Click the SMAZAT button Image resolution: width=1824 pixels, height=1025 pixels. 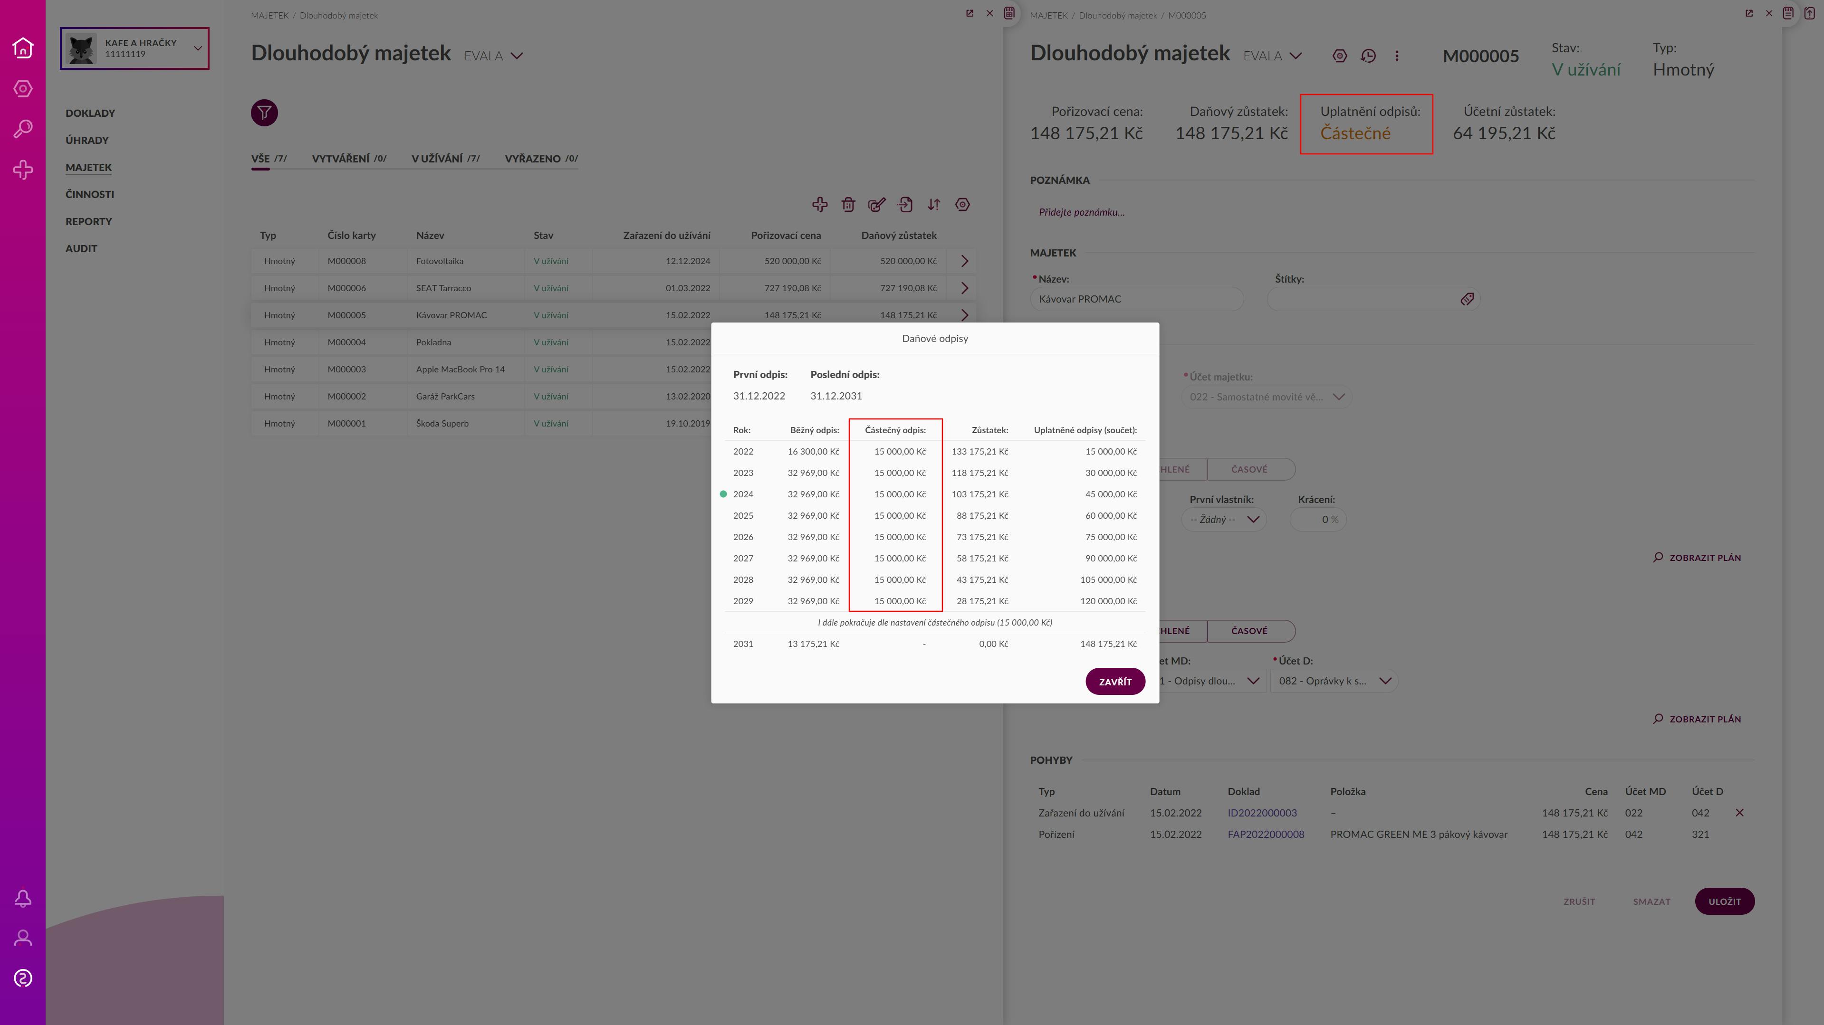tap(1651, 902)
